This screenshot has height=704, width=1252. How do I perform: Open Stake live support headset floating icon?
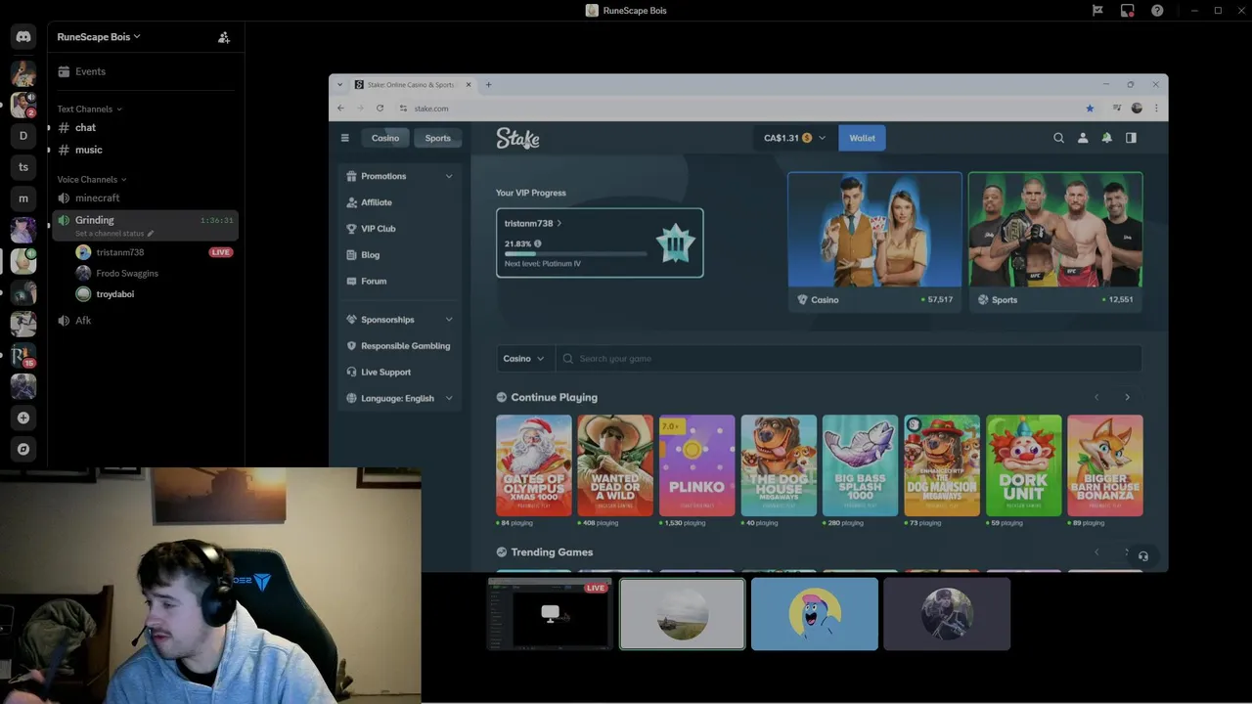pyautogui.click(x=1142, y=556)
